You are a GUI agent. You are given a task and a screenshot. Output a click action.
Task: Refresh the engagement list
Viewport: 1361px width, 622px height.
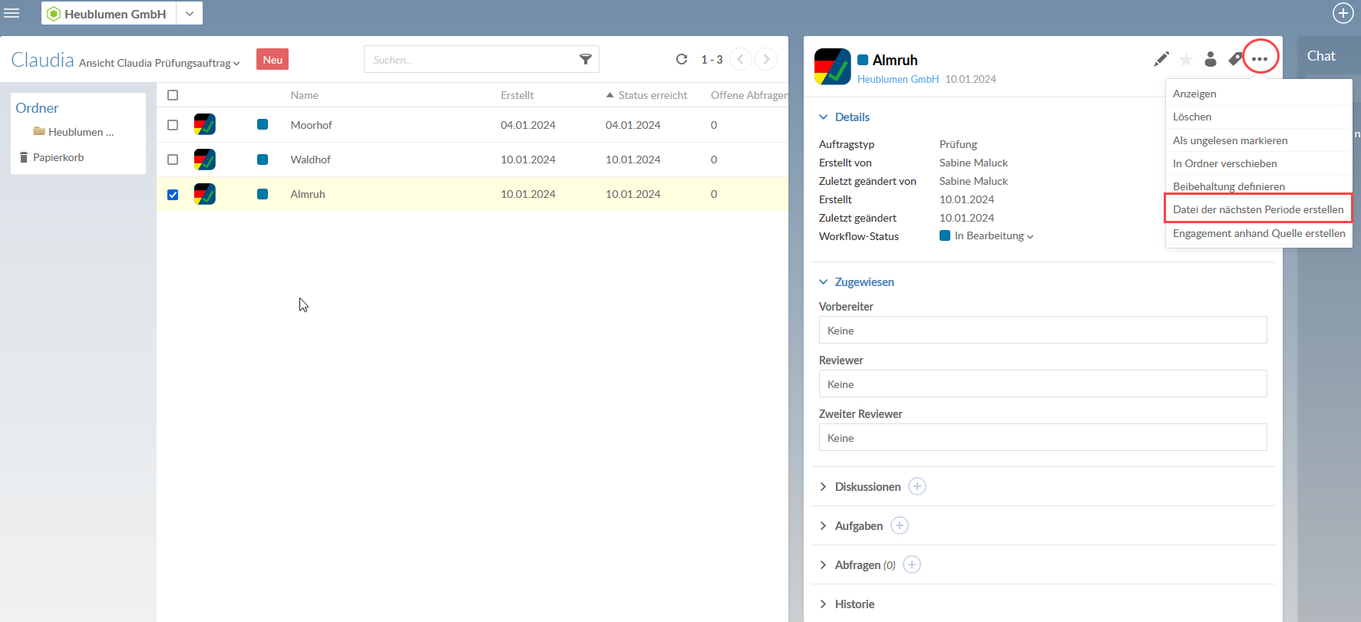pyautogui.click(x=682, y=59)
